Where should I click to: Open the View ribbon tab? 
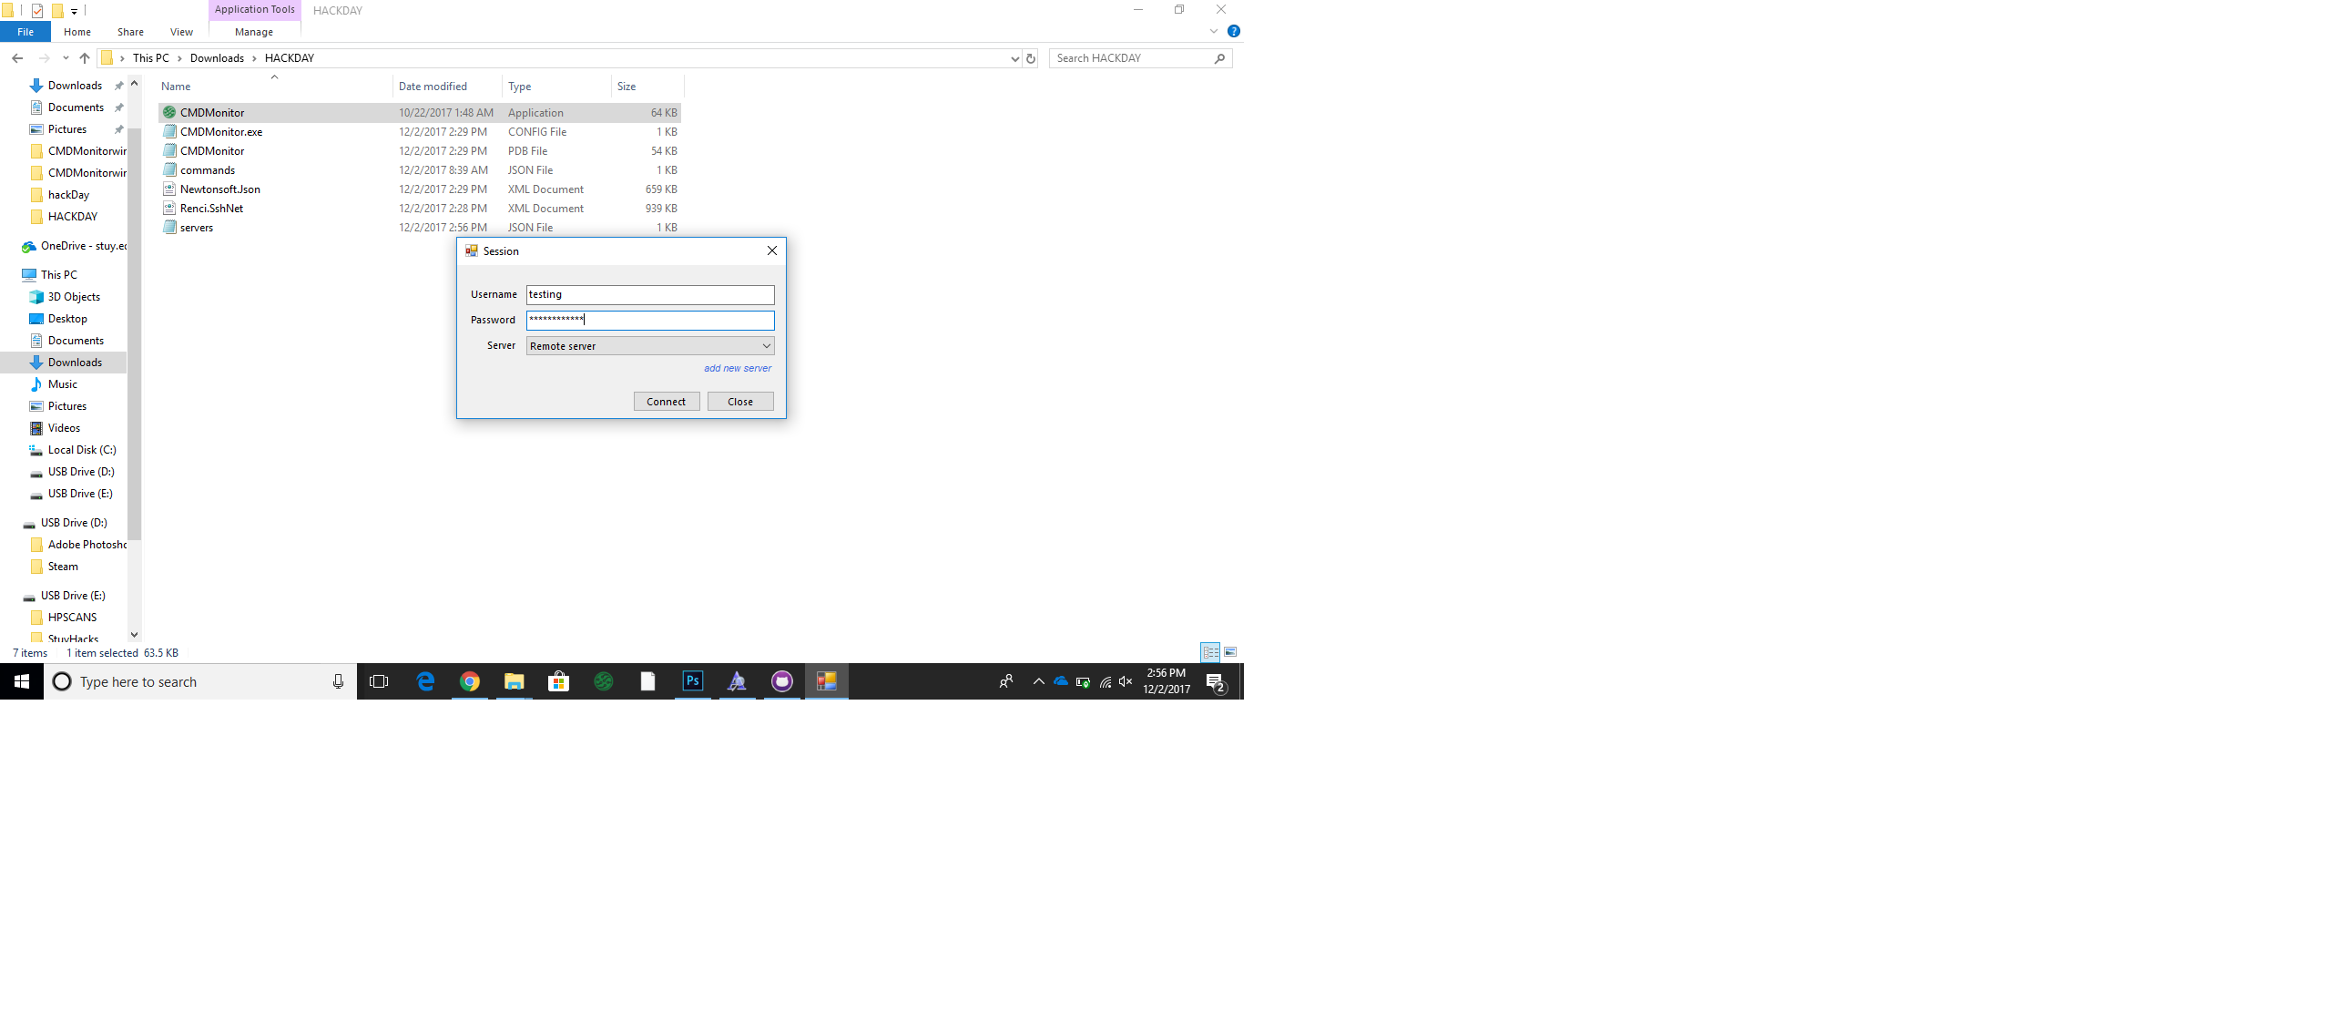coord(181,32)
